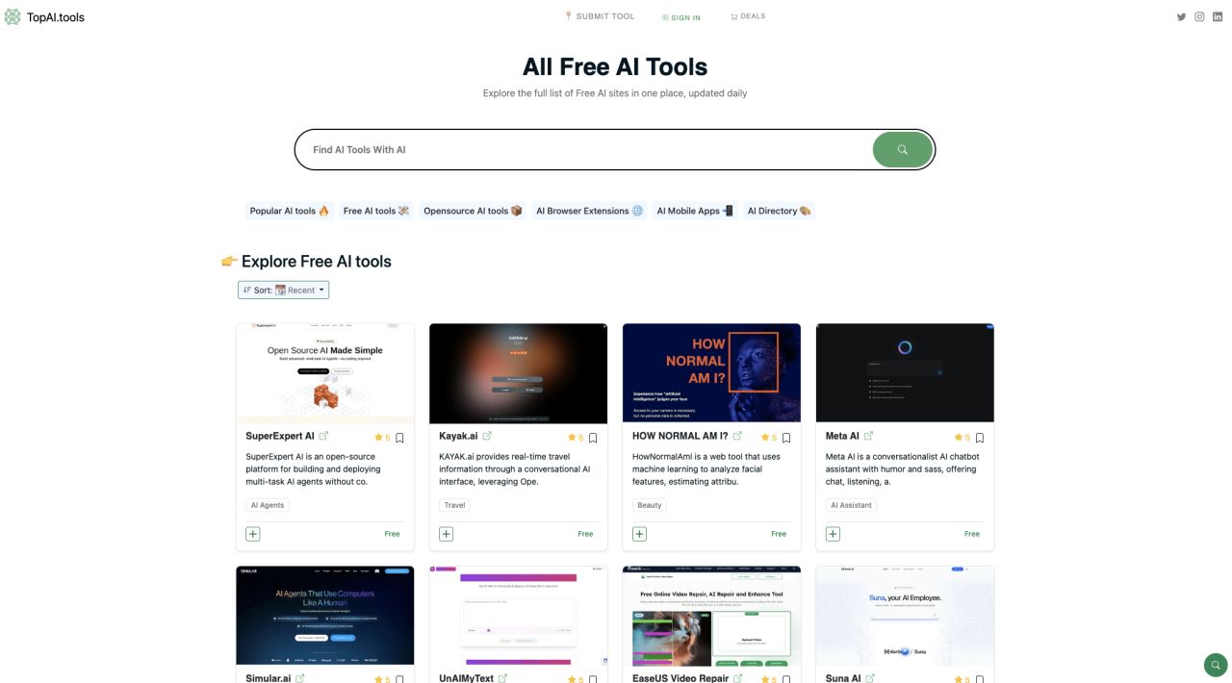
Task: Open the HOW NORMAL AM I? preview thumbnail
Action: pyautogui.click(x=712, y=373)
